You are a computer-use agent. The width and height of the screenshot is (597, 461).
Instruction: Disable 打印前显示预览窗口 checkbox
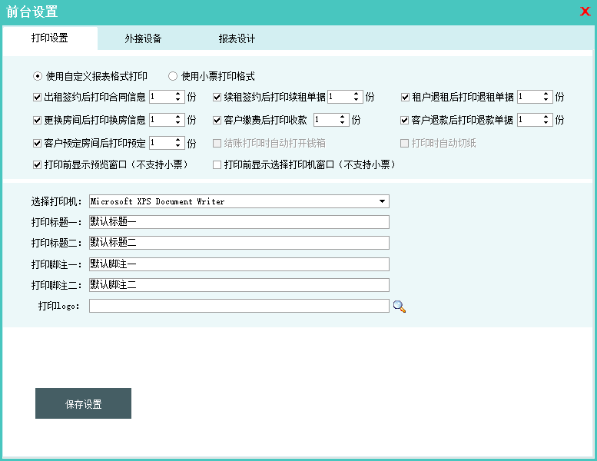[x=38, y=165]
